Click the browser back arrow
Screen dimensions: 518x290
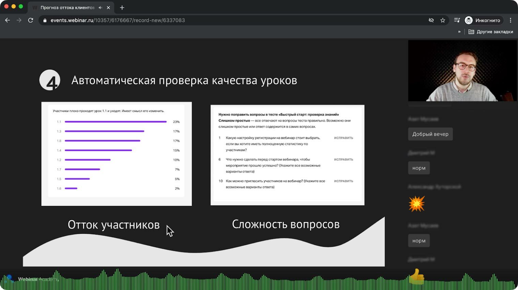pyautogui.click(x=7, y=20)
